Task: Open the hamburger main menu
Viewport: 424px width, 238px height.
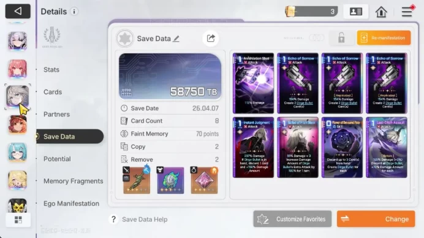Action: 407,12
